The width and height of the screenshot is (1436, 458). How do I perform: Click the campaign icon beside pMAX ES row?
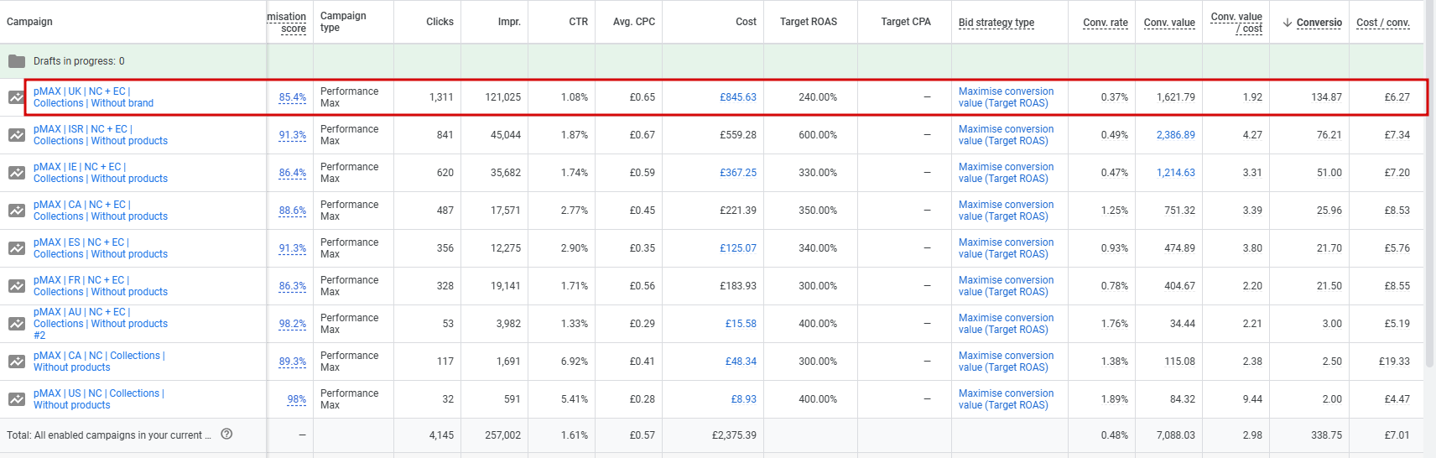[17, 248]
